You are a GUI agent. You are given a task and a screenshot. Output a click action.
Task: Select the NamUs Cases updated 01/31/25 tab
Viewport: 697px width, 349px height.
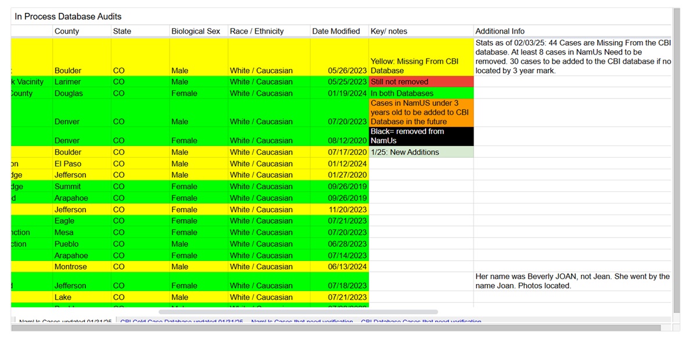pyautogui.click(x=65, y=322)
